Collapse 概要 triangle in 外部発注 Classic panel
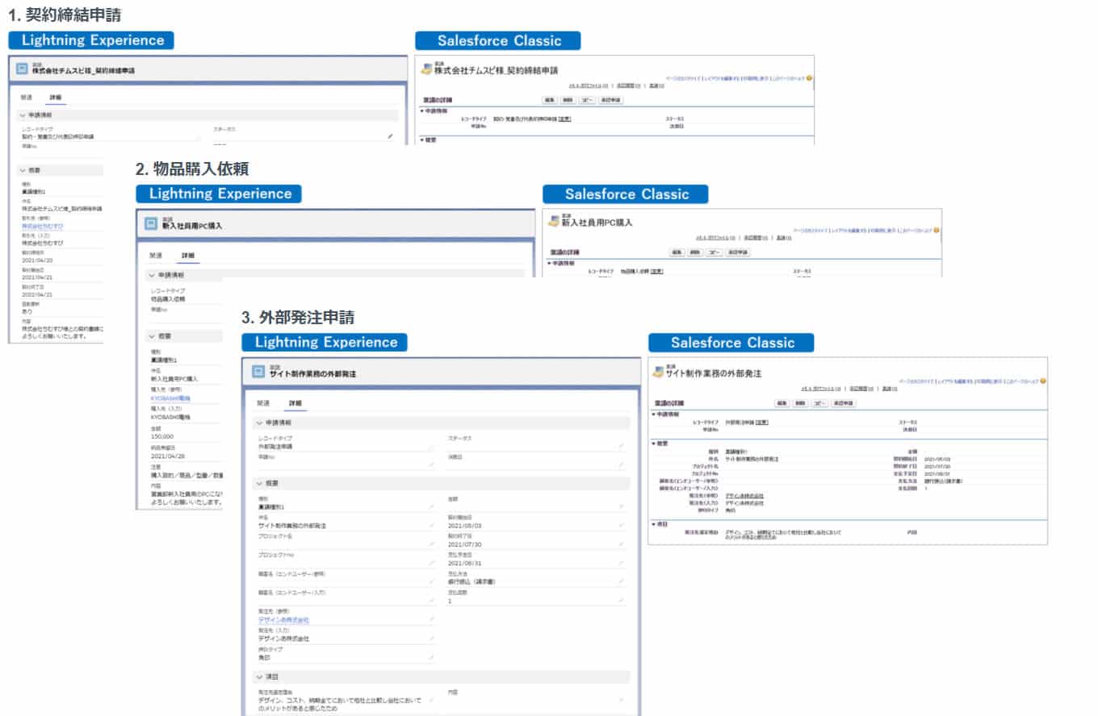Screen dimensions: 1098x716 click(653, 443)
